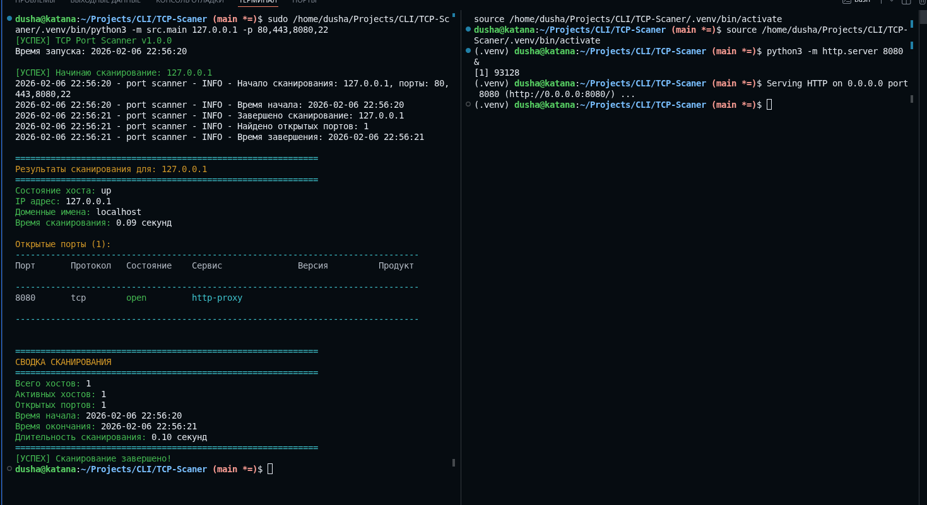Click the 'Время окончания' summary line
Image resolution: width=927 pixels, height=505 pixels.
[106, 426]
